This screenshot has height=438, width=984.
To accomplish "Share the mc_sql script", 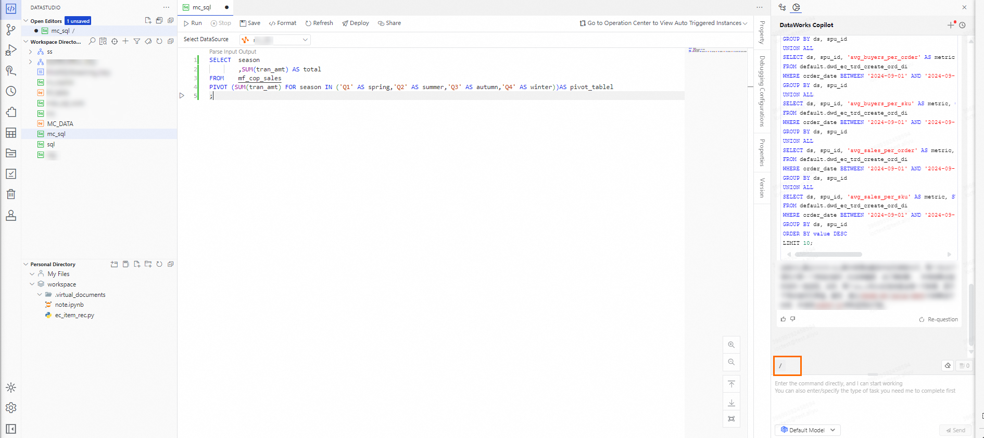I will (x=389, y=23).
